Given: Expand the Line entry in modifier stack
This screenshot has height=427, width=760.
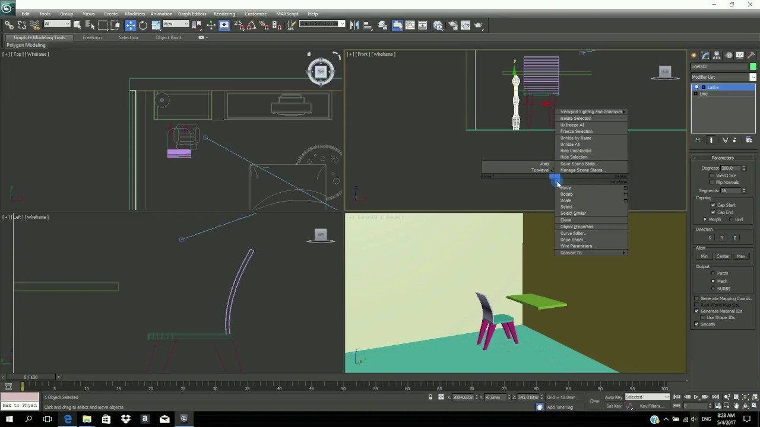Looking at the screenshot, I should (697, 94).
